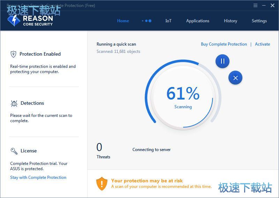The image size is (279, 198).
Task: Click the key icon next to License
Action: point(14,151)
